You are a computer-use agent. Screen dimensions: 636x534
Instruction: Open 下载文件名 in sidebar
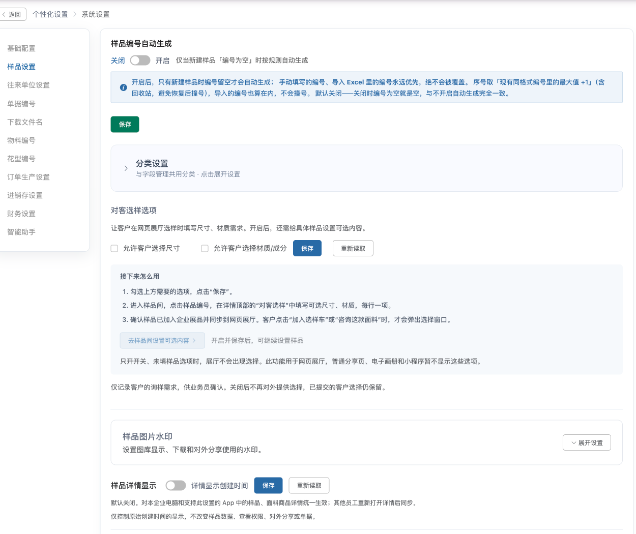point(25,122)
